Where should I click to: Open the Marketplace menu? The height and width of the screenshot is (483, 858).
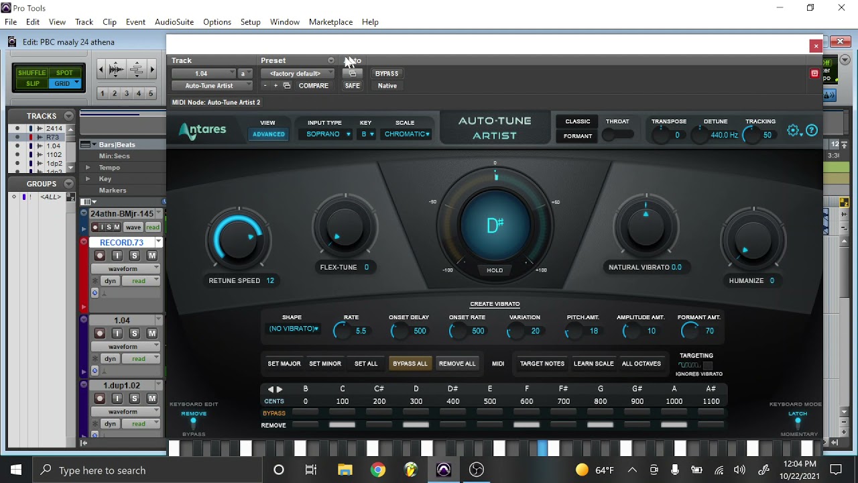330,22
